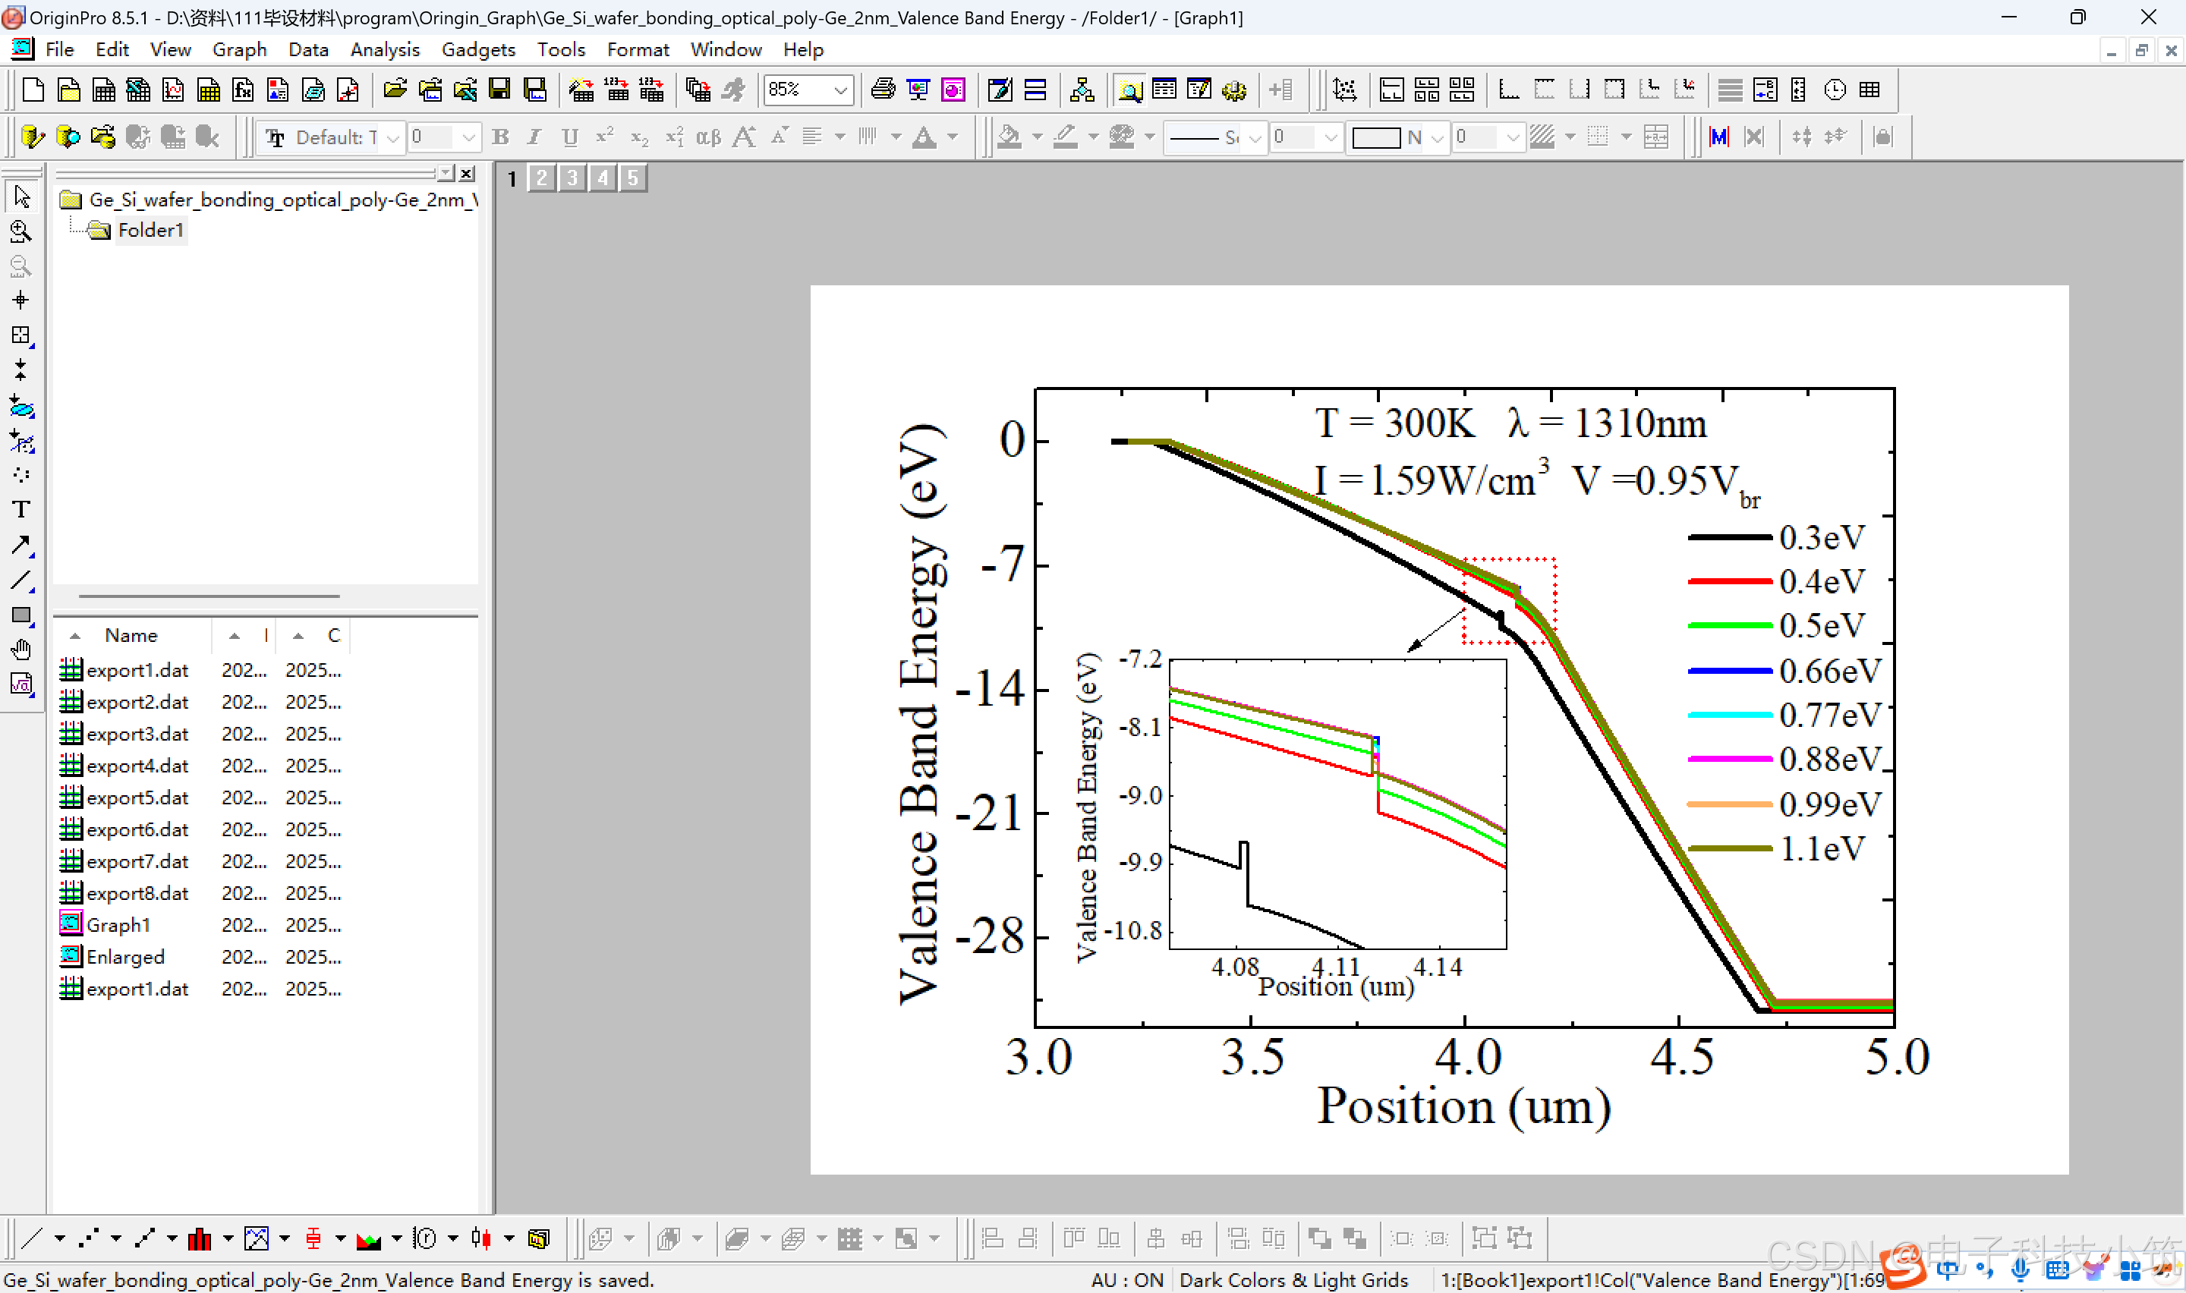Open the 85% zoom level dropdown
This screenshot has height=1293, width=2186.
(x=840, y=90)
